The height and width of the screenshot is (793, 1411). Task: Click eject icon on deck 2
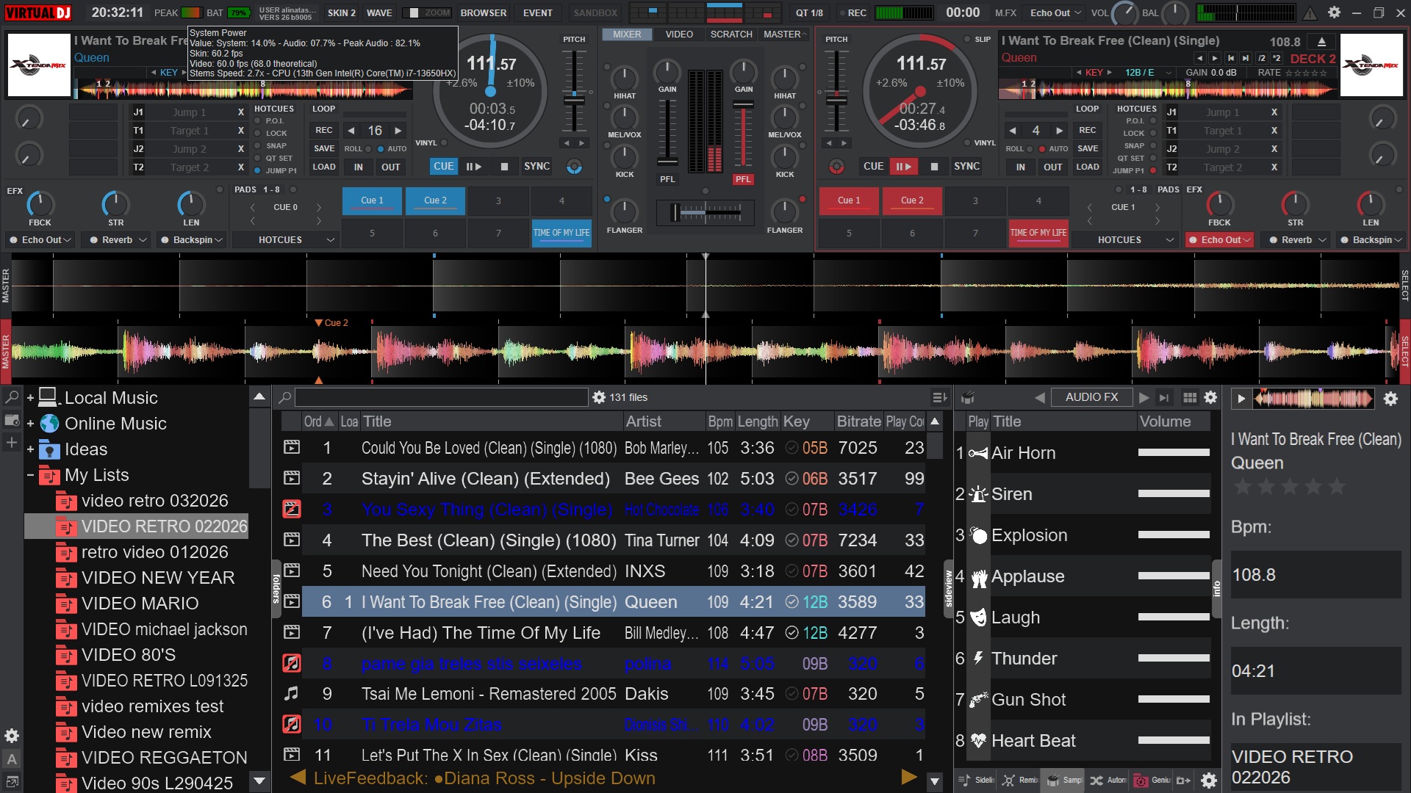[x=1321, y=42]
